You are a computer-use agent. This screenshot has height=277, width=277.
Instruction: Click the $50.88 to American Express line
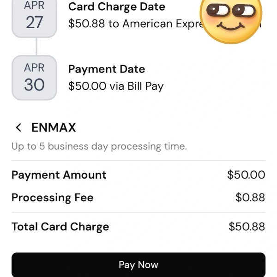pos(134,24)
